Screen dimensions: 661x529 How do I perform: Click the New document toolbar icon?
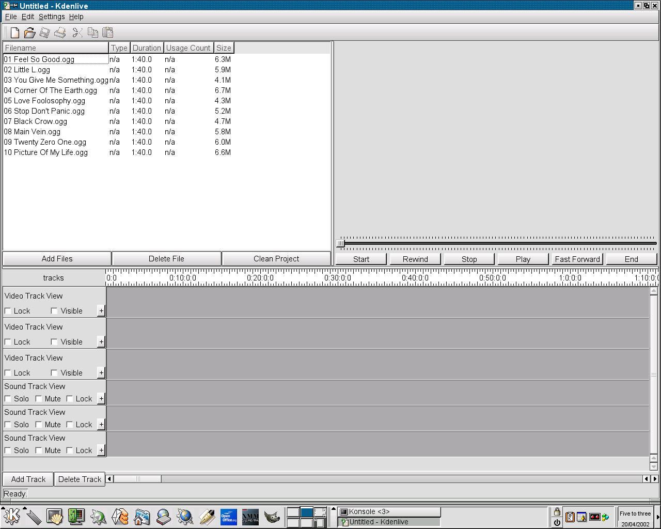point(14,33)
